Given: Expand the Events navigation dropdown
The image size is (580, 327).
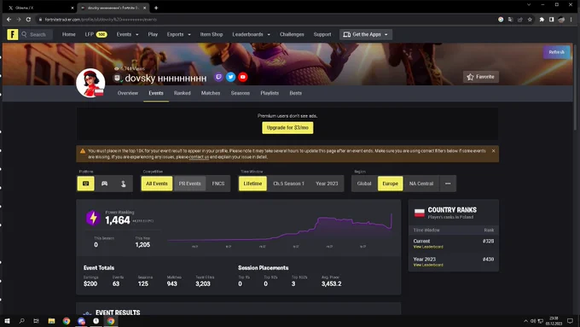Looking at the screenshot, I should 128,34.
